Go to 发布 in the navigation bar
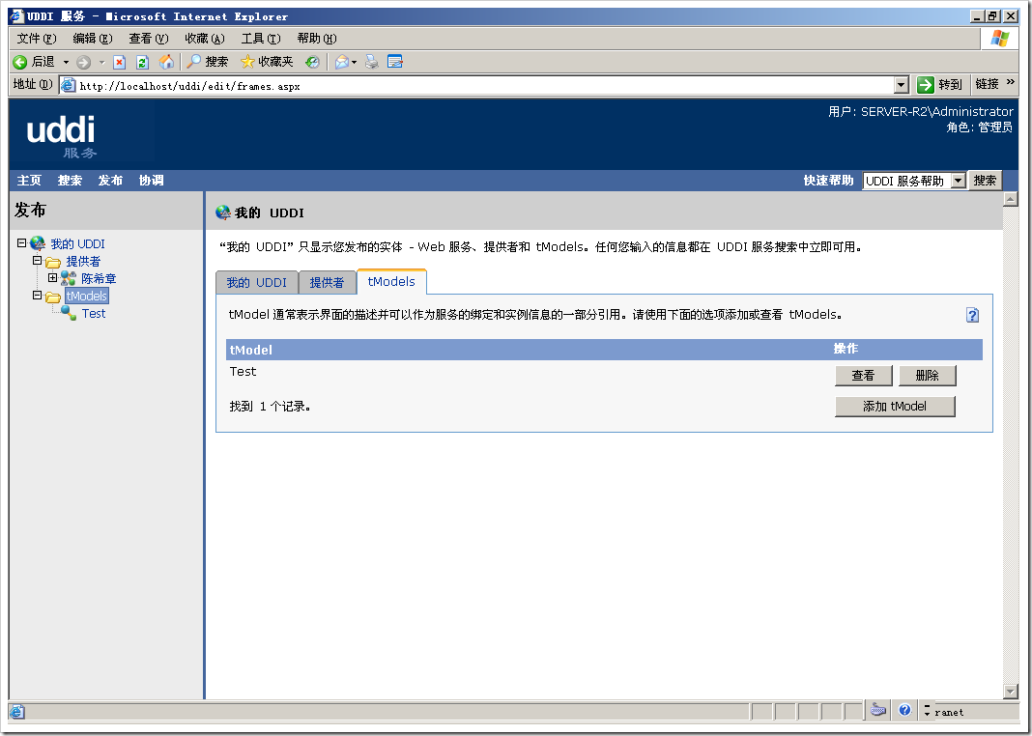Image resolution: width=1032 pixels, height=736 pixels. click(110, 181)
